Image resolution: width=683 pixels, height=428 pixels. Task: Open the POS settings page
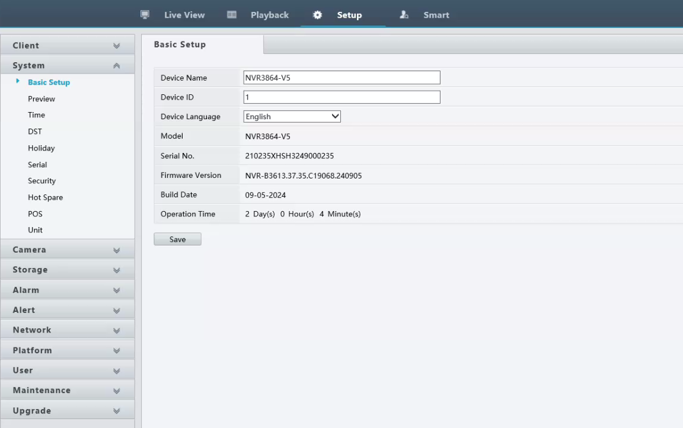tap(36, 214)
